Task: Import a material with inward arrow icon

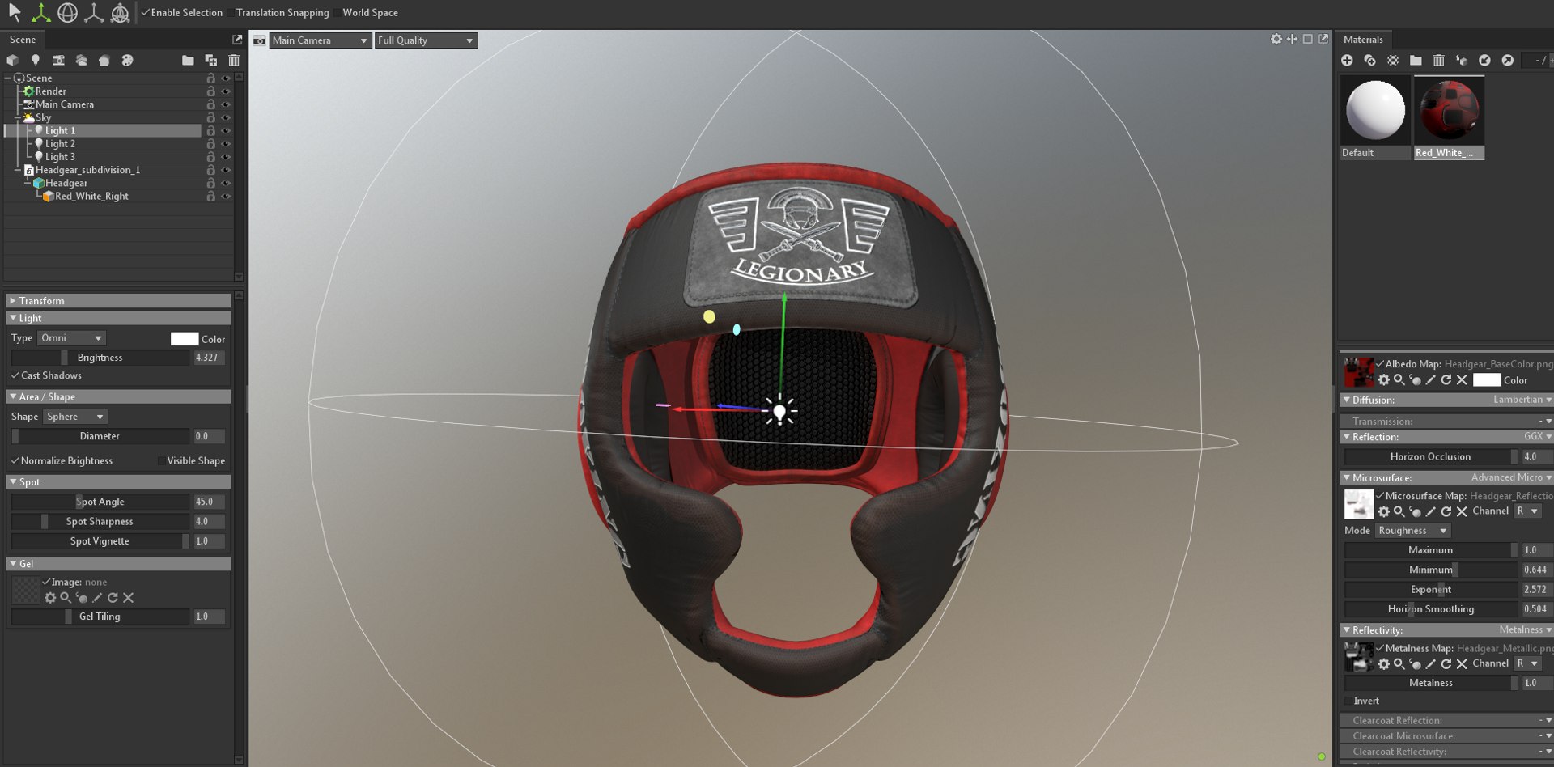Action: tap(1484, 60)
